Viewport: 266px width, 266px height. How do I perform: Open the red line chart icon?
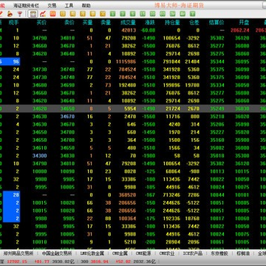point(43,13)
